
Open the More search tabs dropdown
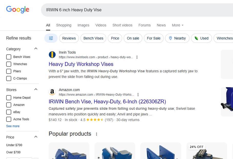177,25
